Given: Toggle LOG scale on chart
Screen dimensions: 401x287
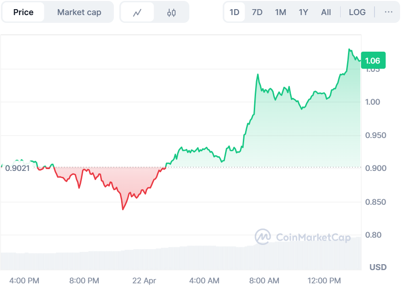Looking at the screenshot, I should pyautogui.click(x=357, y=12).
